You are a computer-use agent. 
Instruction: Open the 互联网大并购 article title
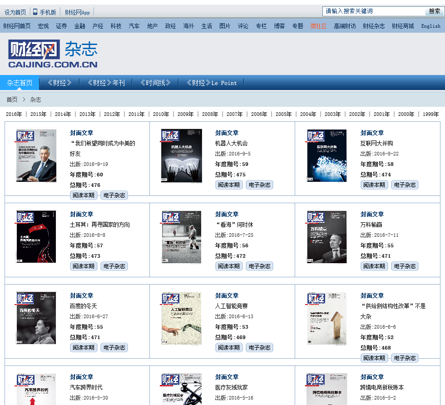point(376,144)
